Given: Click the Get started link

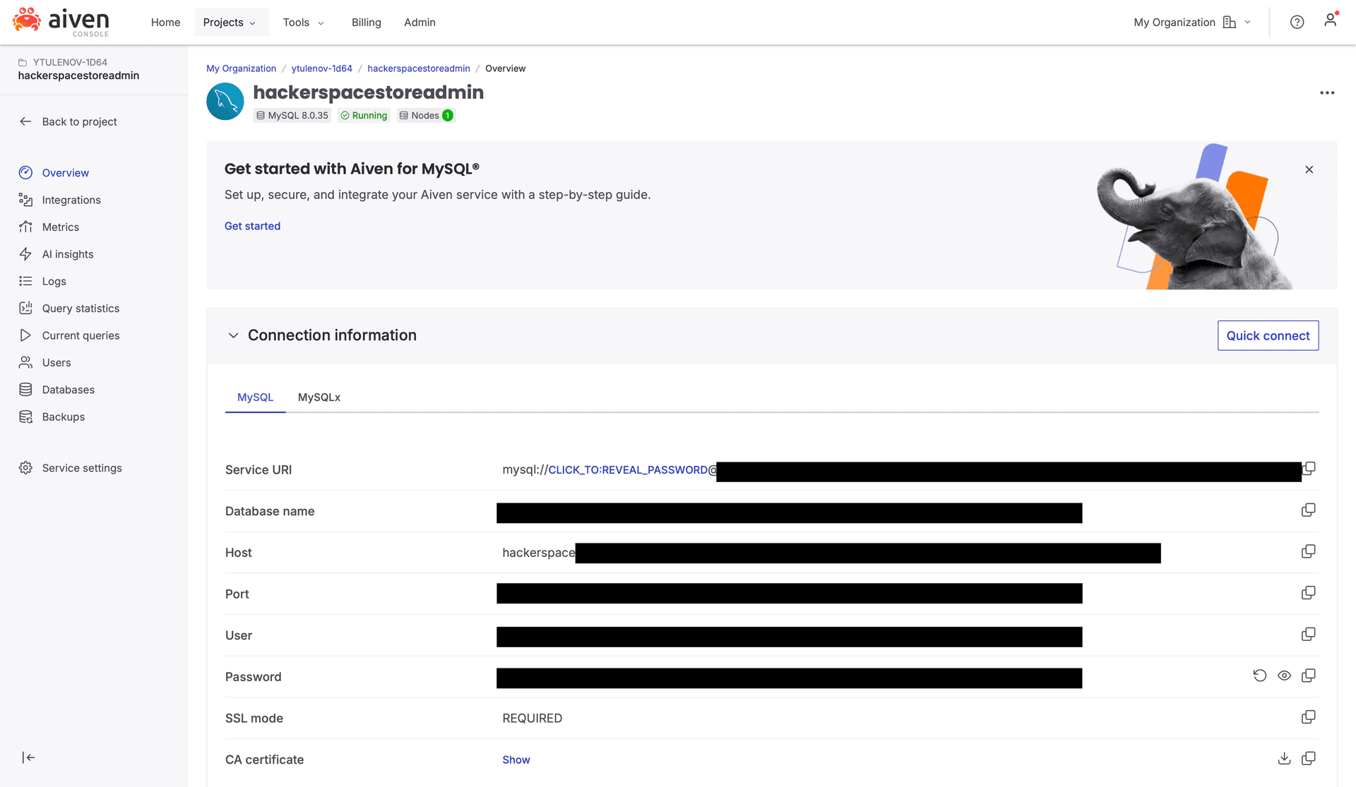Looking at the screenshot, I should [x=252, y=226].
